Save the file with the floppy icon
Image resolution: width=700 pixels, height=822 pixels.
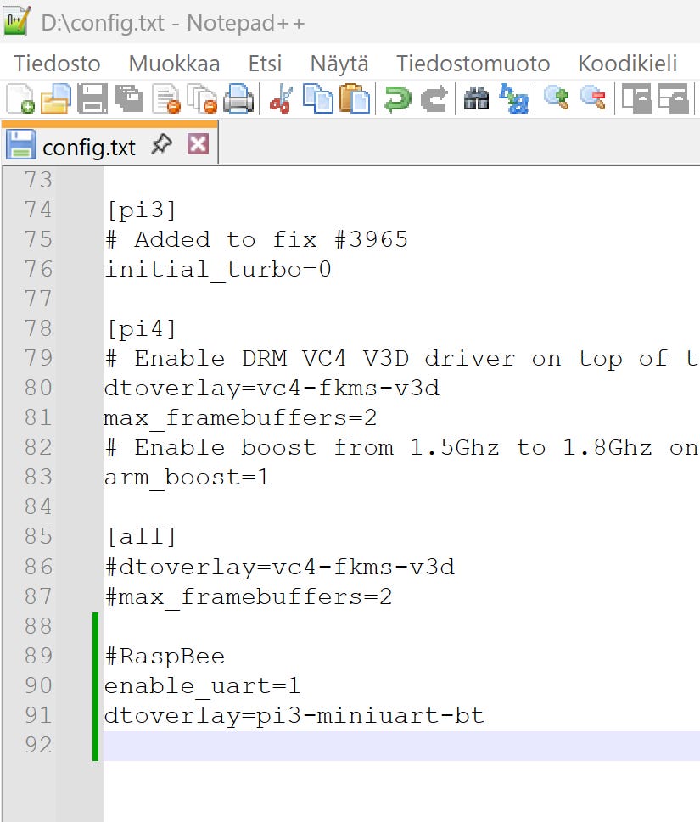92,98
